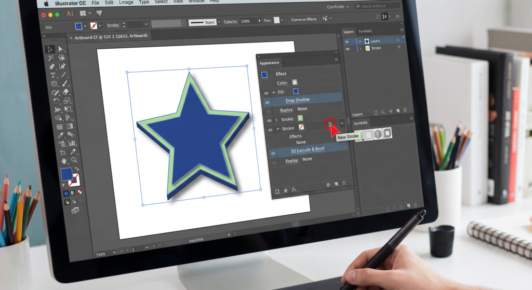This screenshot has width=532, height=290.
Task: Expand the Layers layer in Layers panel
Action: tap(360, 42)
